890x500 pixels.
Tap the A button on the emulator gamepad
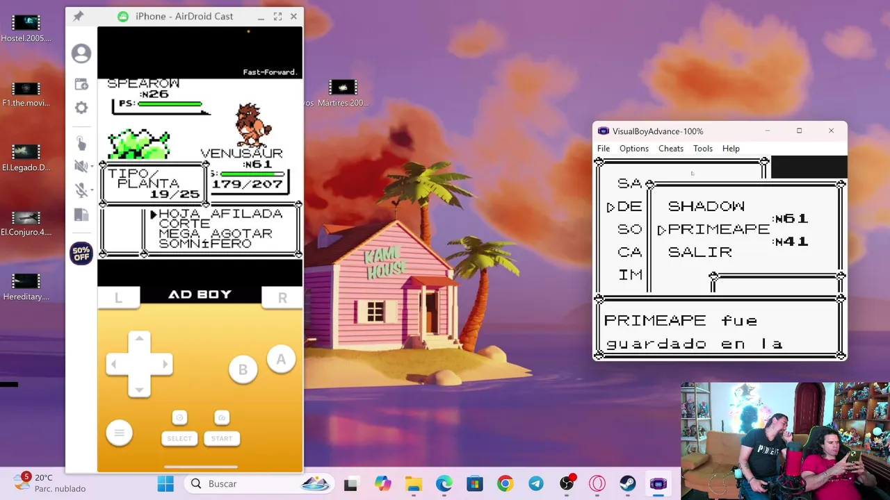(281, 359)
